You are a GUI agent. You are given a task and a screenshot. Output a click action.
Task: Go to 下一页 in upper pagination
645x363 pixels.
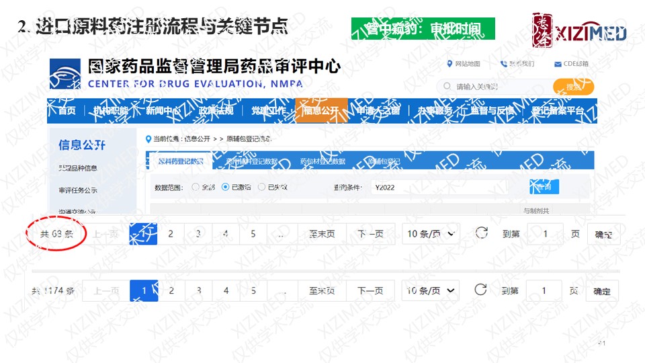pos(370,234)
